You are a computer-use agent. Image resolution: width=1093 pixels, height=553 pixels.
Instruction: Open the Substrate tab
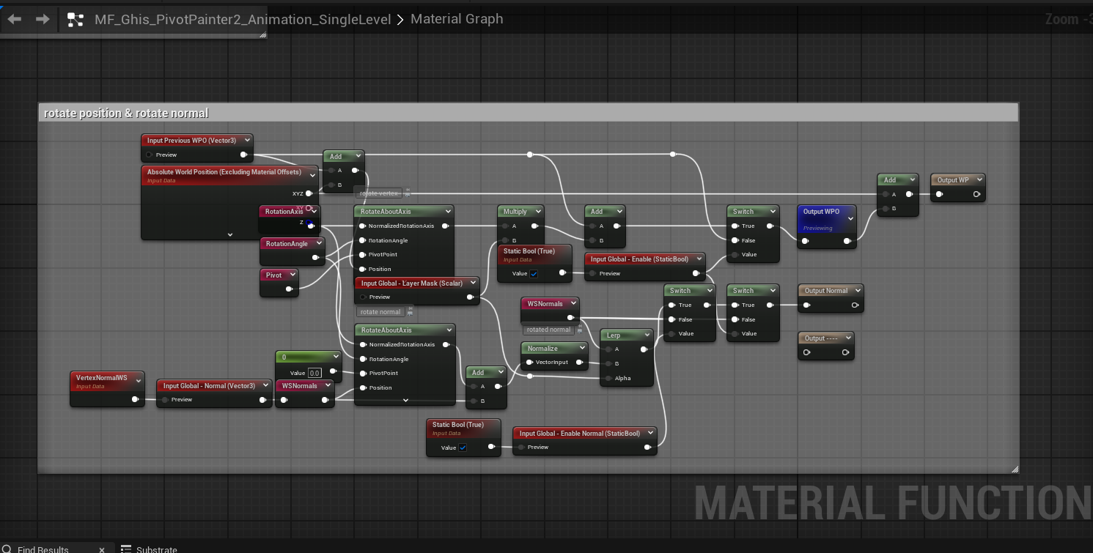click(x=156, y=549)
